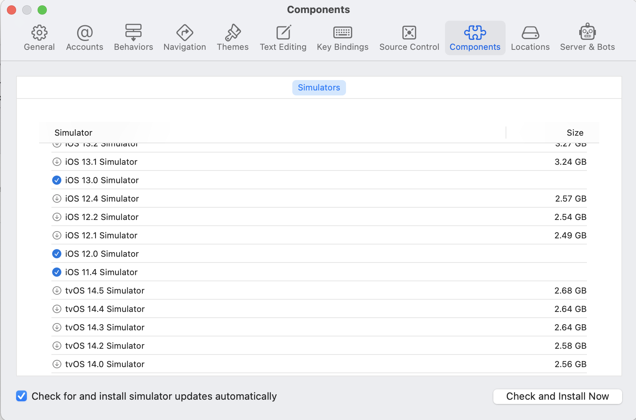This screenshot has width=636, height=420.
Task: Open the Text Editing preferences pane
Action: [283, 38]
